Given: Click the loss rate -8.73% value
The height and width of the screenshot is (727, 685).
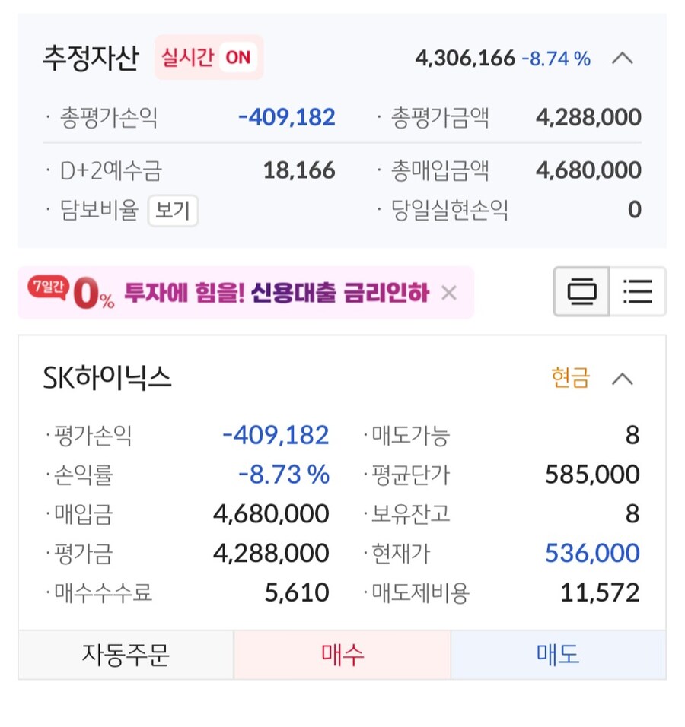Looking at the screenshot, I should point(283,474).
